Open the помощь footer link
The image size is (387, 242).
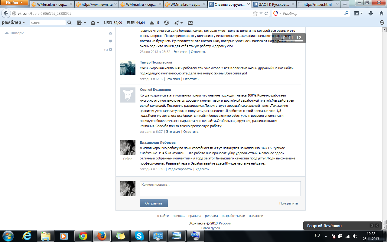(x=178, y=216)
